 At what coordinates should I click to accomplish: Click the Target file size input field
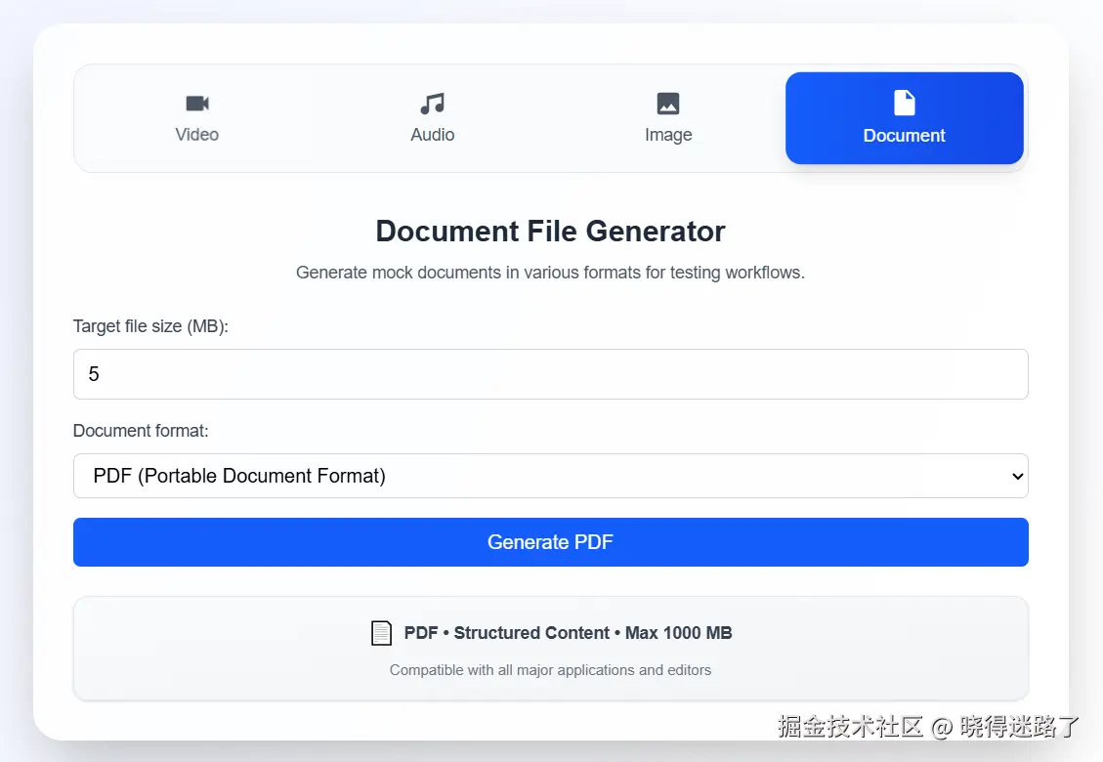[x=551, y=374]
